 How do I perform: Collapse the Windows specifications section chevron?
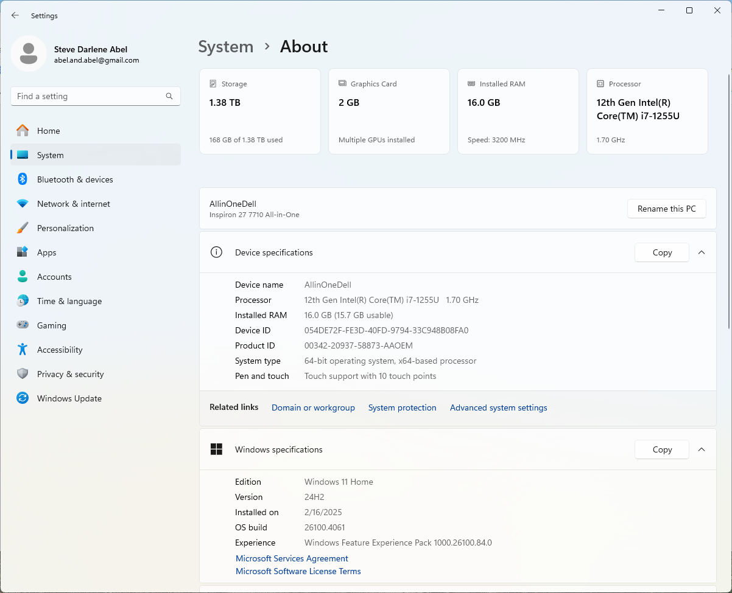click(702, 449)
